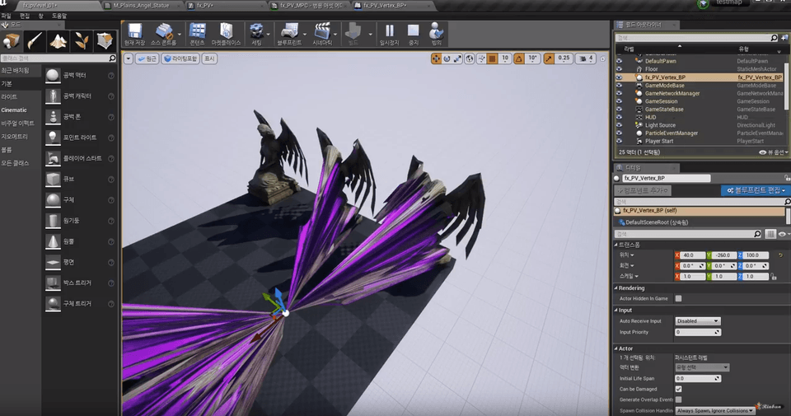This screenshot has width=791, height=416.
Task: Open the Auto Receive Input dropdown
Action: click(x=698, y=321)
